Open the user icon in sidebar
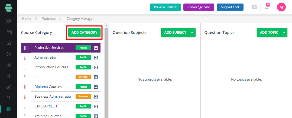This screenshot has width=292, height=118. tap(9, 76)
